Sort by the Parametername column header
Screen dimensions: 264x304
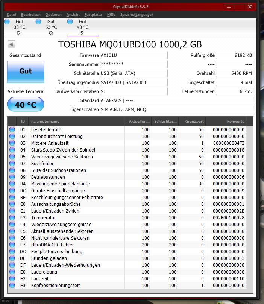click(76, 122)
